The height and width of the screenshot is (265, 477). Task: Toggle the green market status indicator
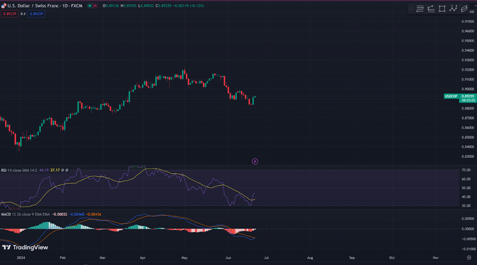tap(89, 6)
